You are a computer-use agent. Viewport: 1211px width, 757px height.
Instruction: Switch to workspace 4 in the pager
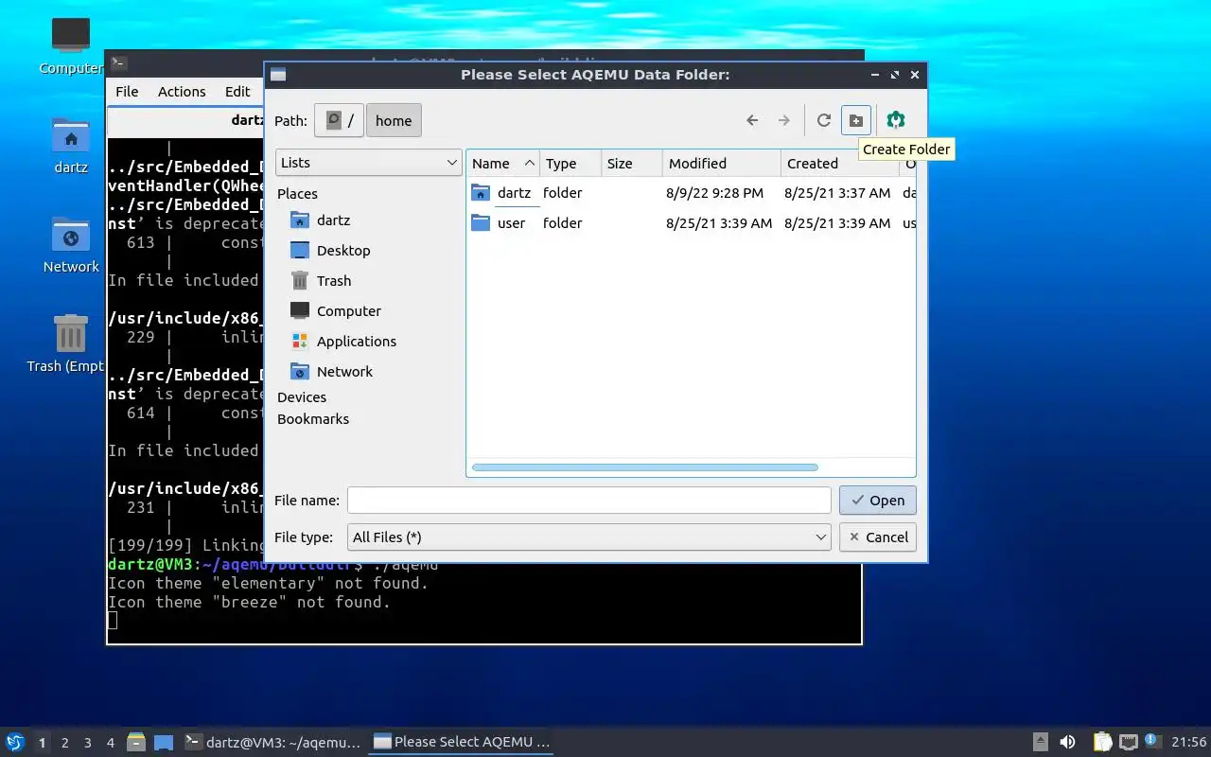pyautogui.click(x=111, y=743)
